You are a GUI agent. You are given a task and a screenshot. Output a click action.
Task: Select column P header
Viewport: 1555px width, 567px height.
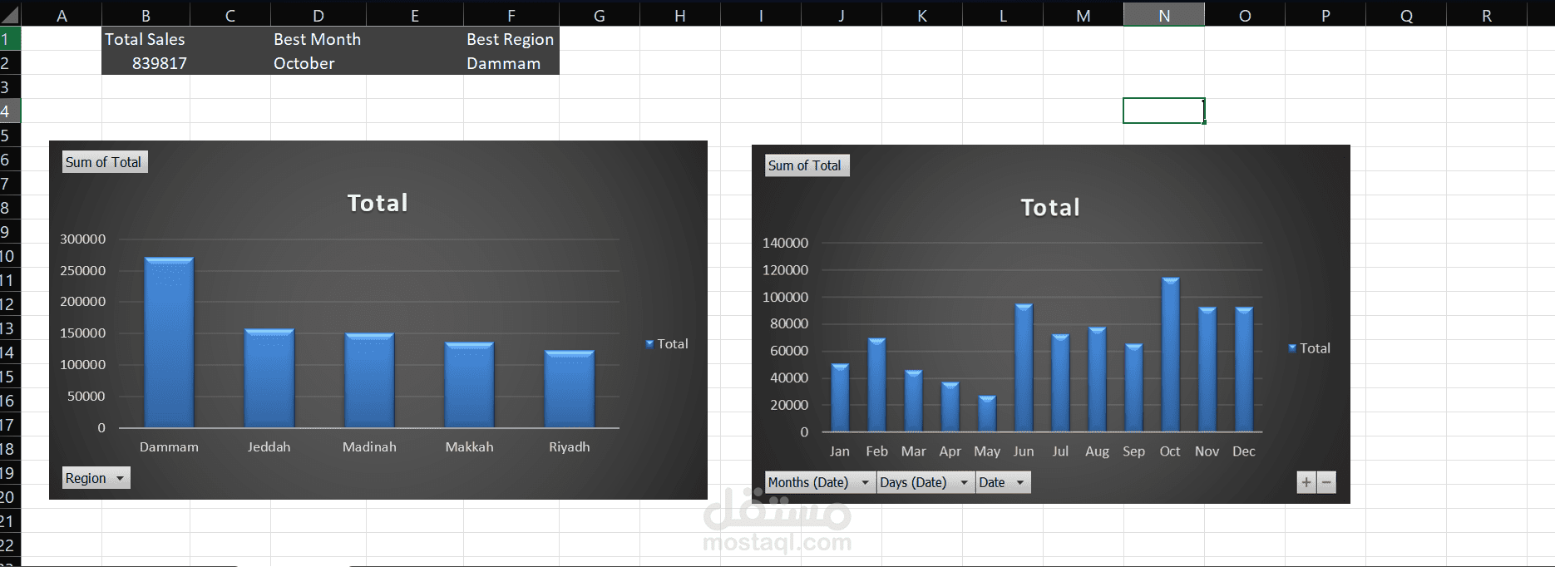coord(1325,15)
